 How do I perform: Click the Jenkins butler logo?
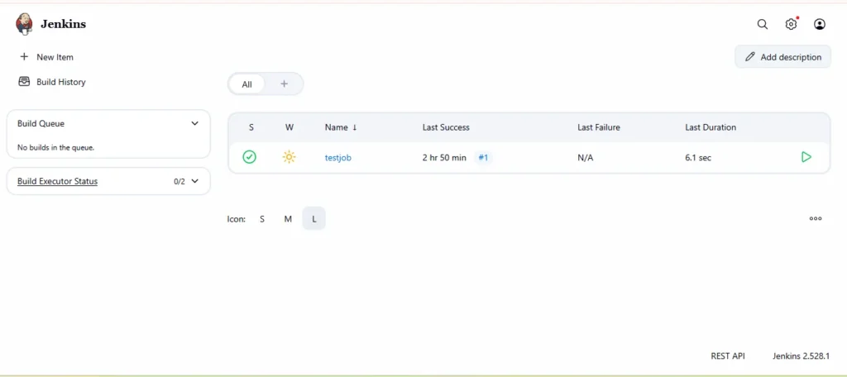[x=25, y=24]
